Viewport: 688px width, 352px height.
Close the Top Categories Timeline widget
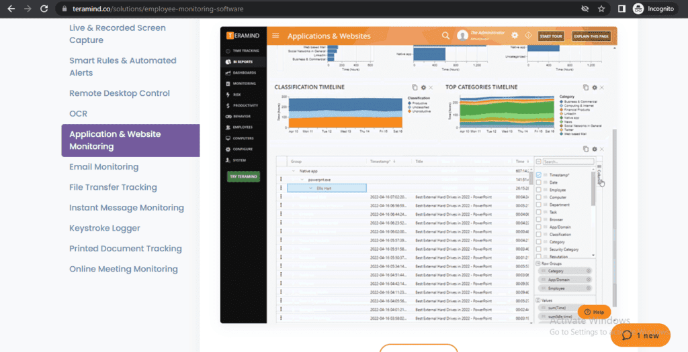(x=601, y=88)
